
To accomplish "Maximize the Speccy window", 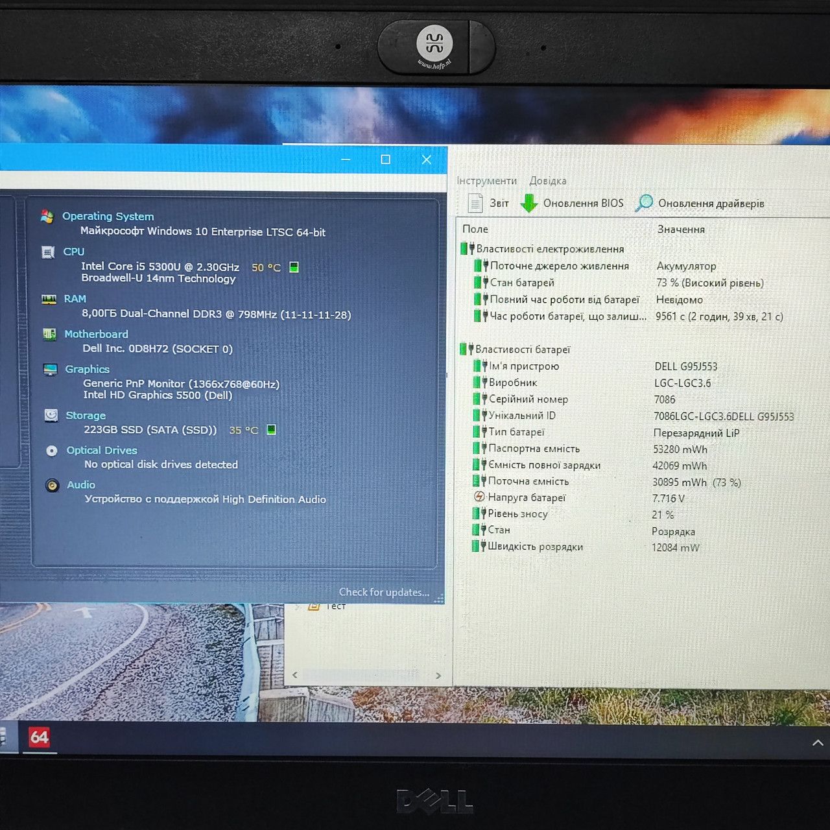I will tap(385, 160).
